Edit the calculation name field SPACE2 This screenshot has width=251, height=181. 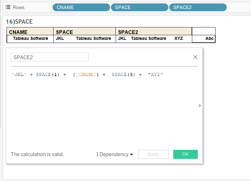pos(50,57)
